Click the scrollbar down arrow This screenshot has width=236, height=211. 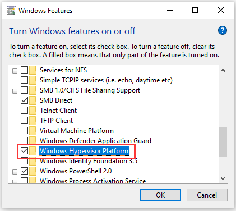223,178
